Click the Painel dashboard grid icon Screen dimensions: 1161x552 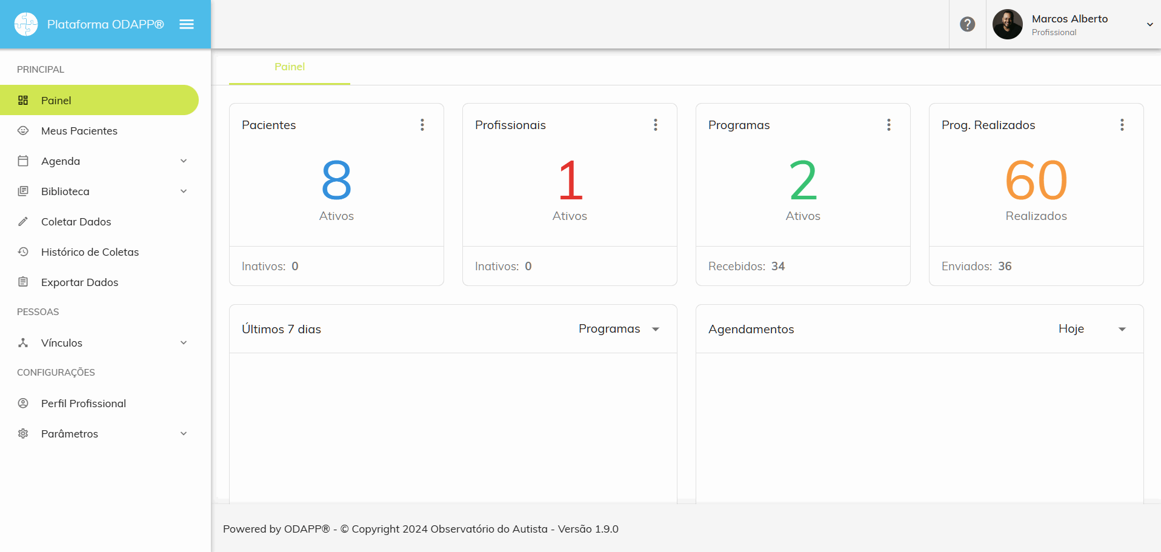pyautogui.click(x=23, y=100)
